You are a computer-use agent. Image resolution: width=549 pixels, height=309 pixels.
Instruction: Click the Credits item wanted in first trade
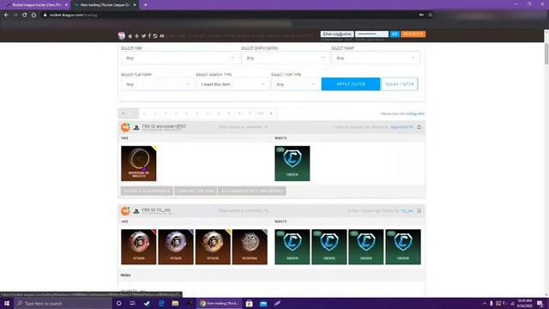293,164
